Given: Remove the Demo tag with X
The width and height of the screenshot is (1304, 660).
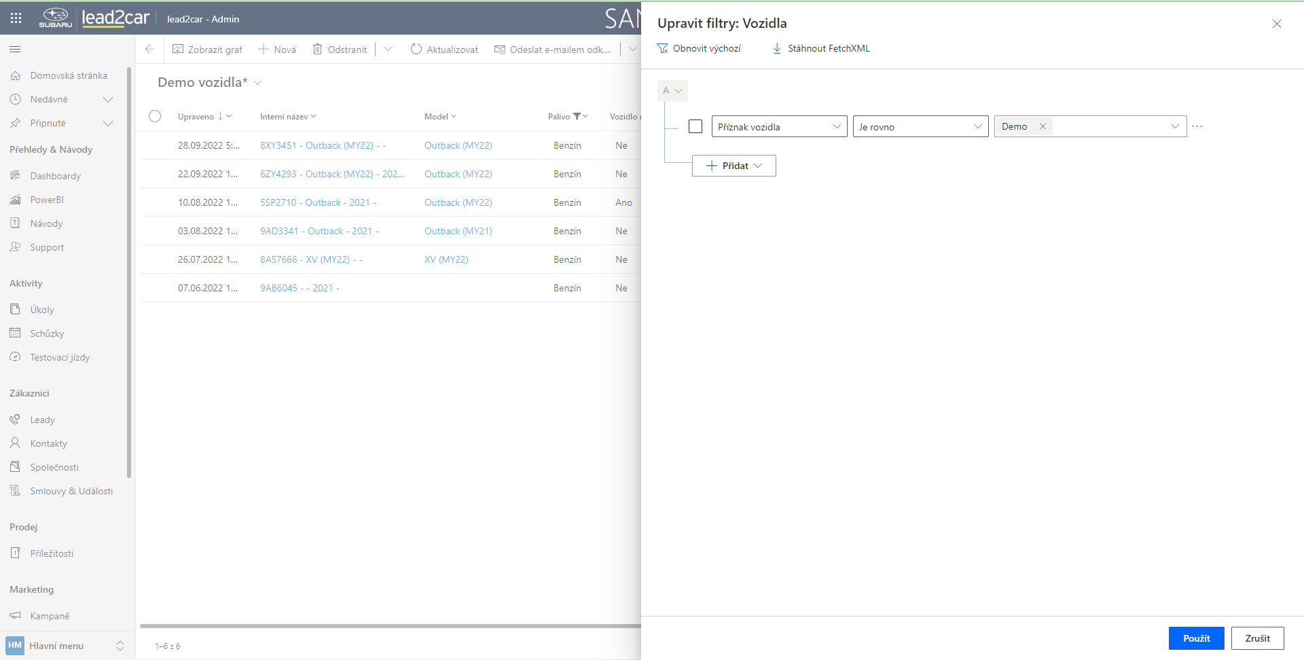Looking at the screenshot, I should (1043, 126).
